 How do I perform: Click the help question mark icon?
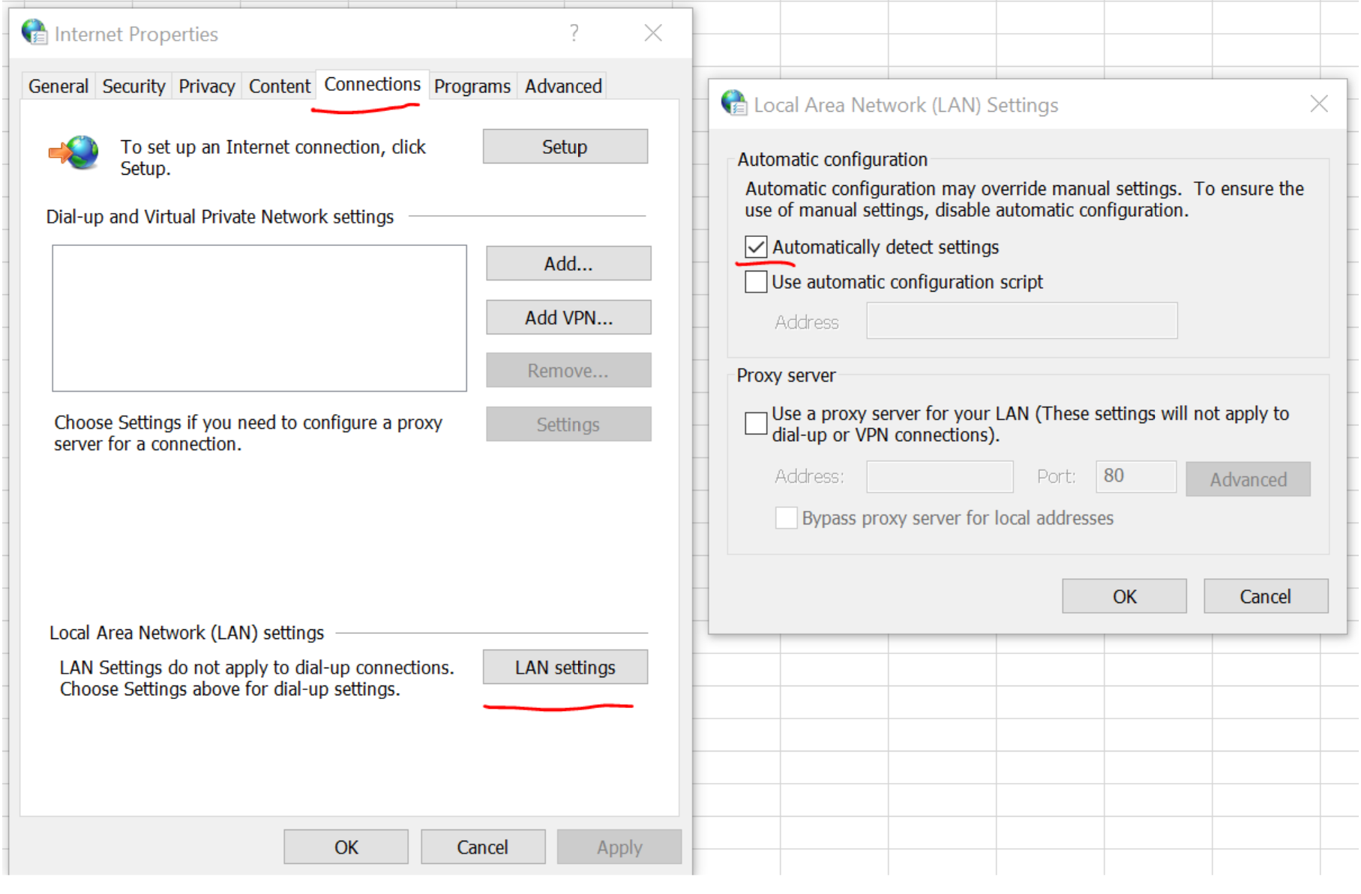(574, 32)
